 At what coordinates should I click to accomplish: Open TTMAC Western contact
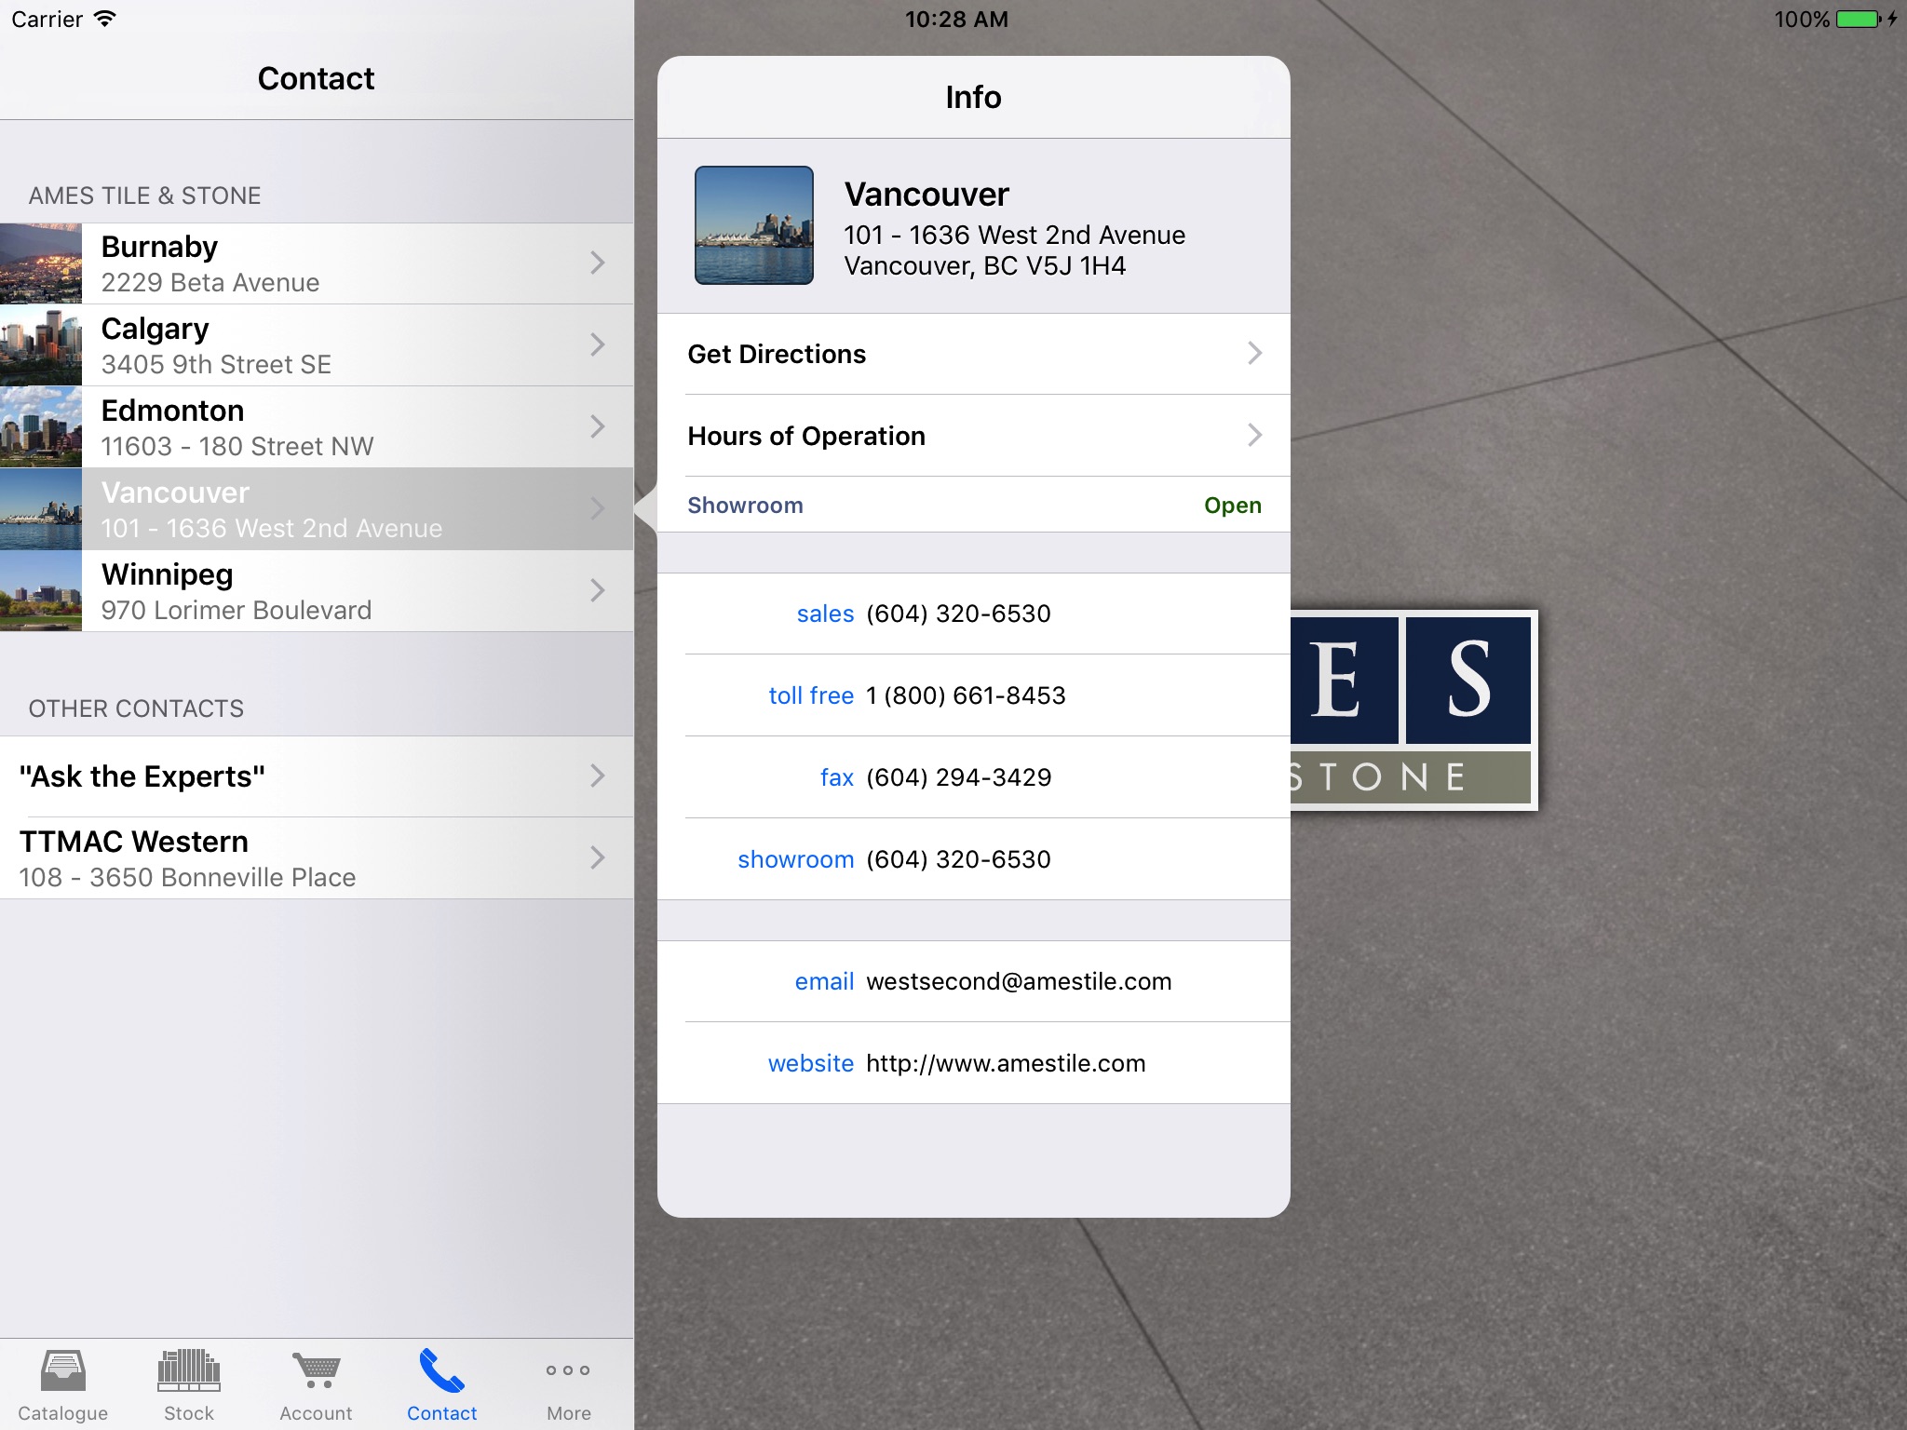(x=317, y=858)
